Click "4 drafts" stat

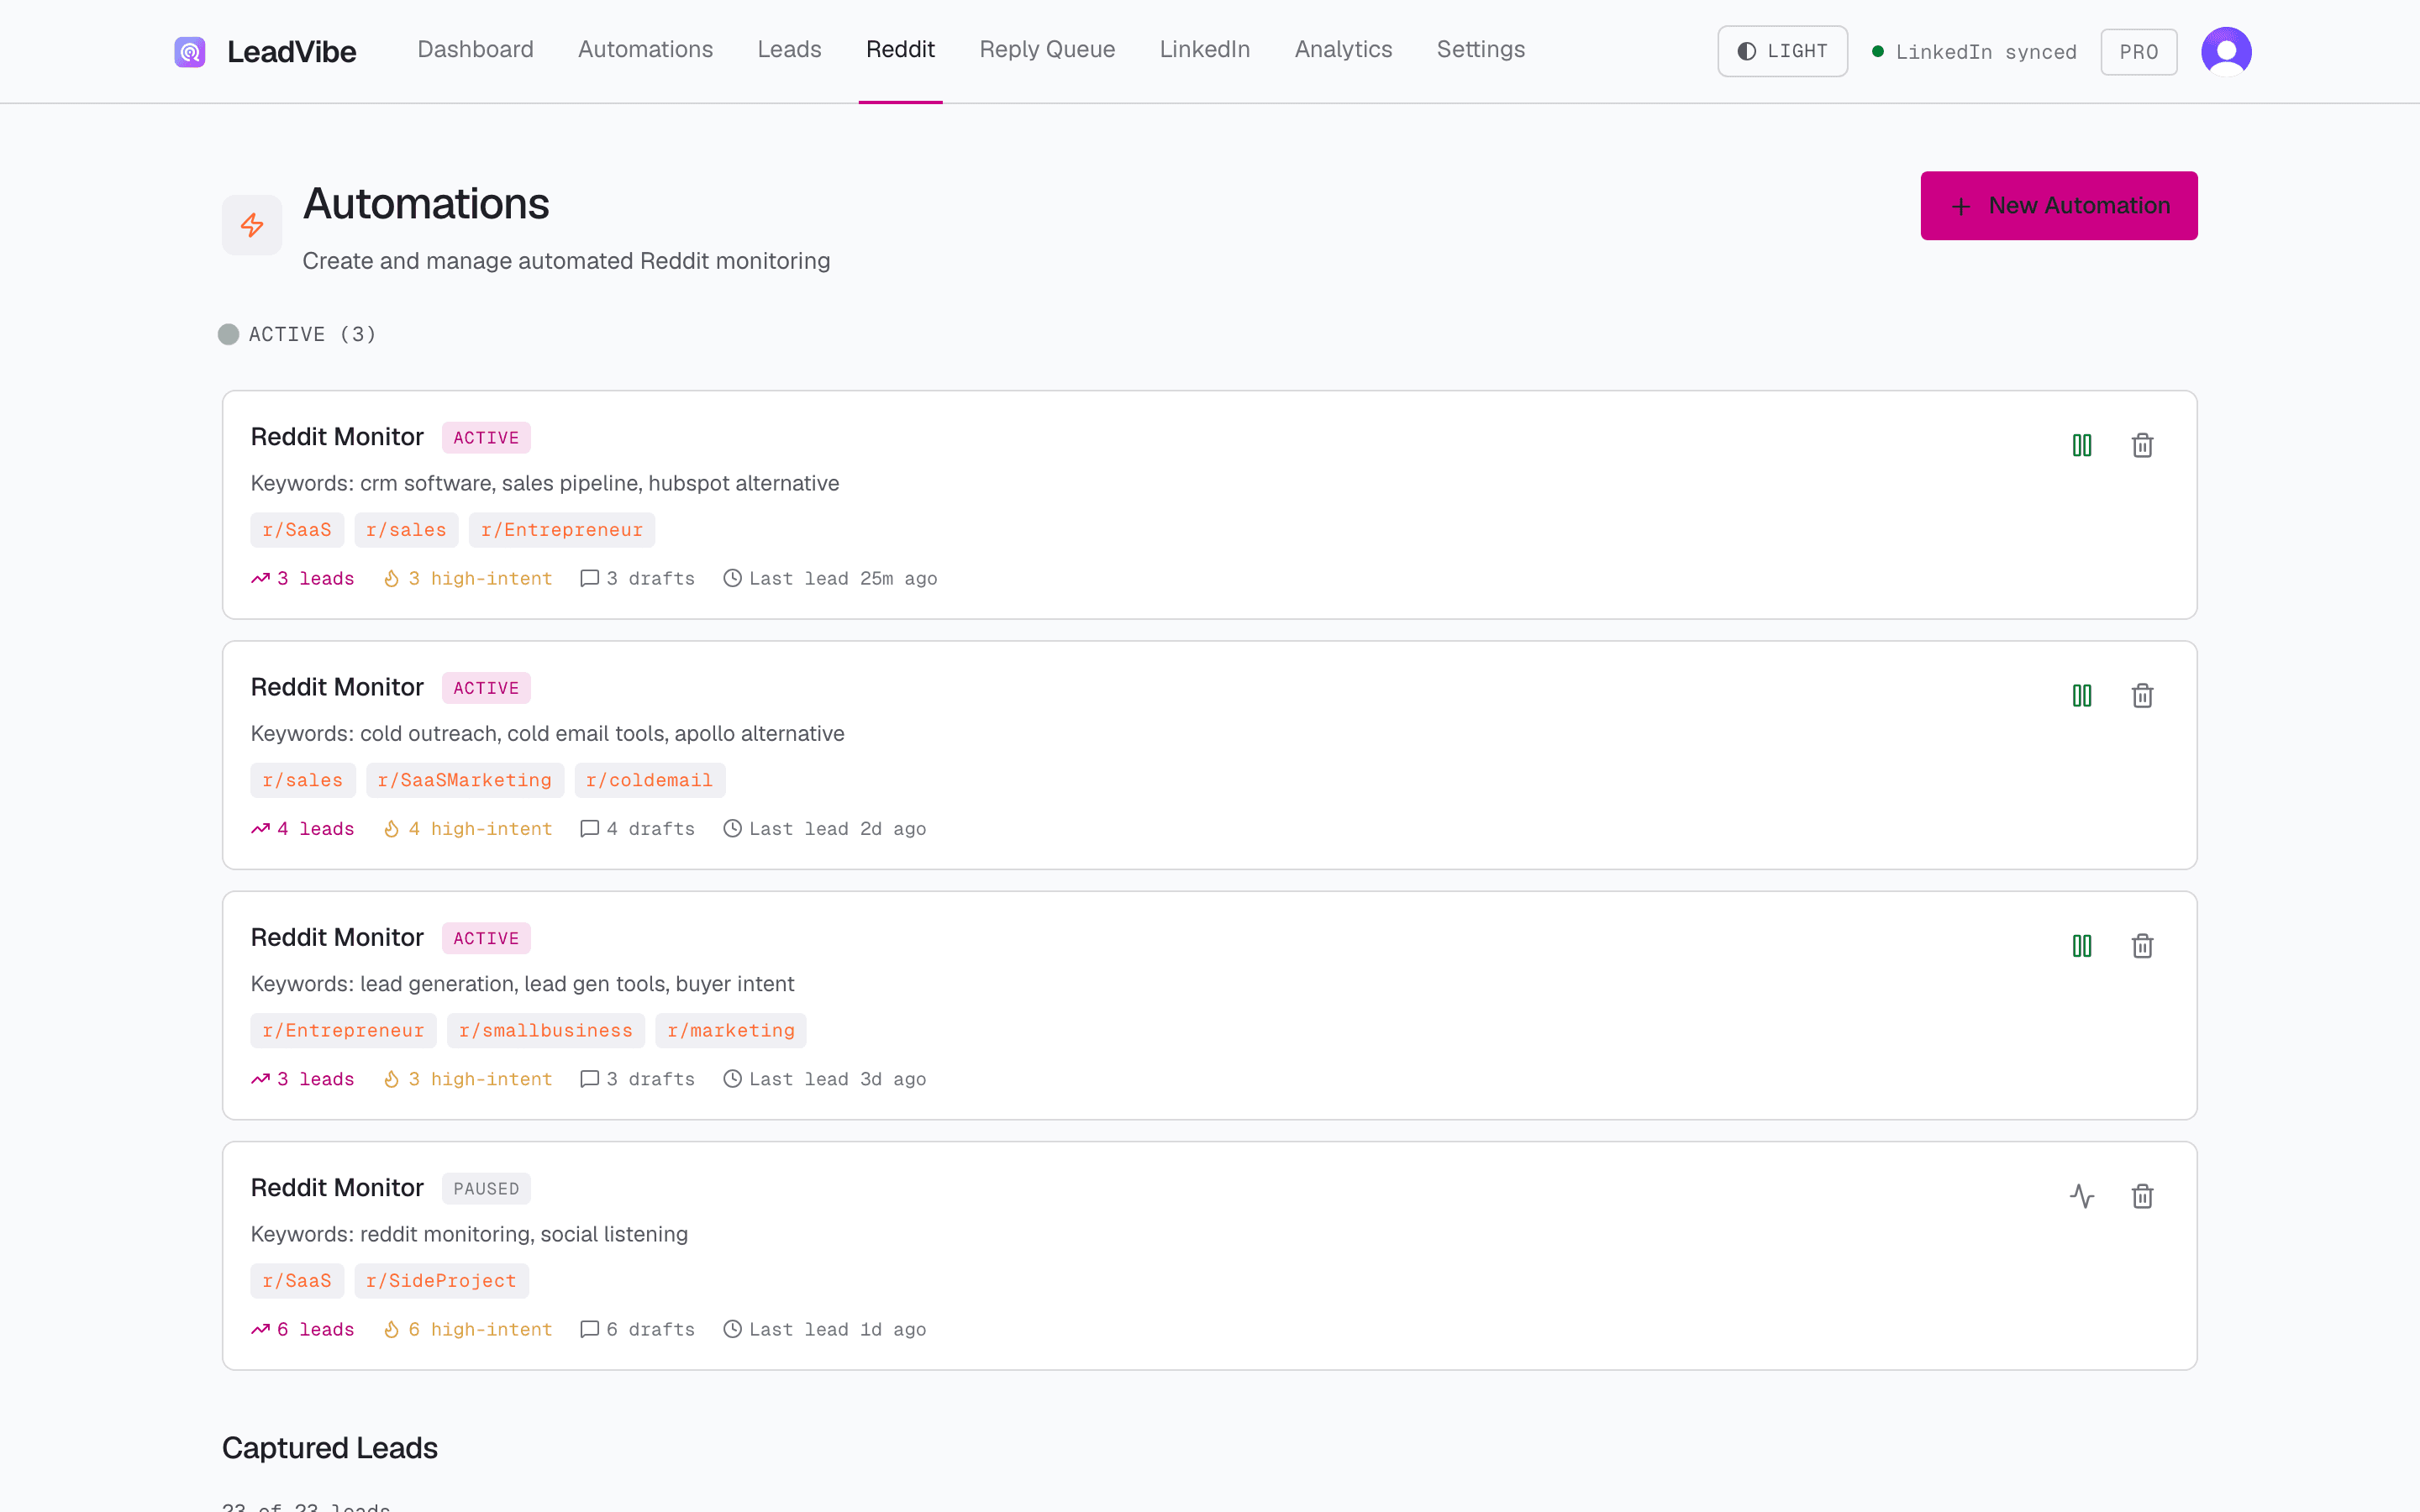point(638,829)
